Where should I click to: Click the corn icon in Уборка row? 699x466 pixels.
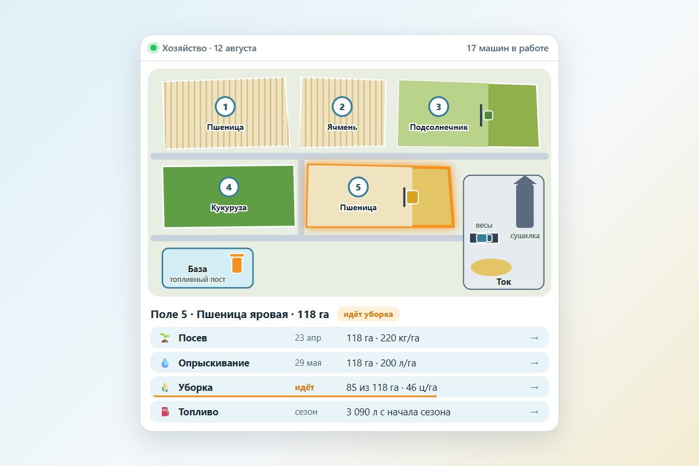coord(165,387)
